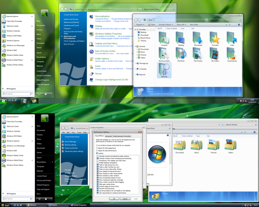Open the Mouse icon in Control Panel

(x=91, y=74)
